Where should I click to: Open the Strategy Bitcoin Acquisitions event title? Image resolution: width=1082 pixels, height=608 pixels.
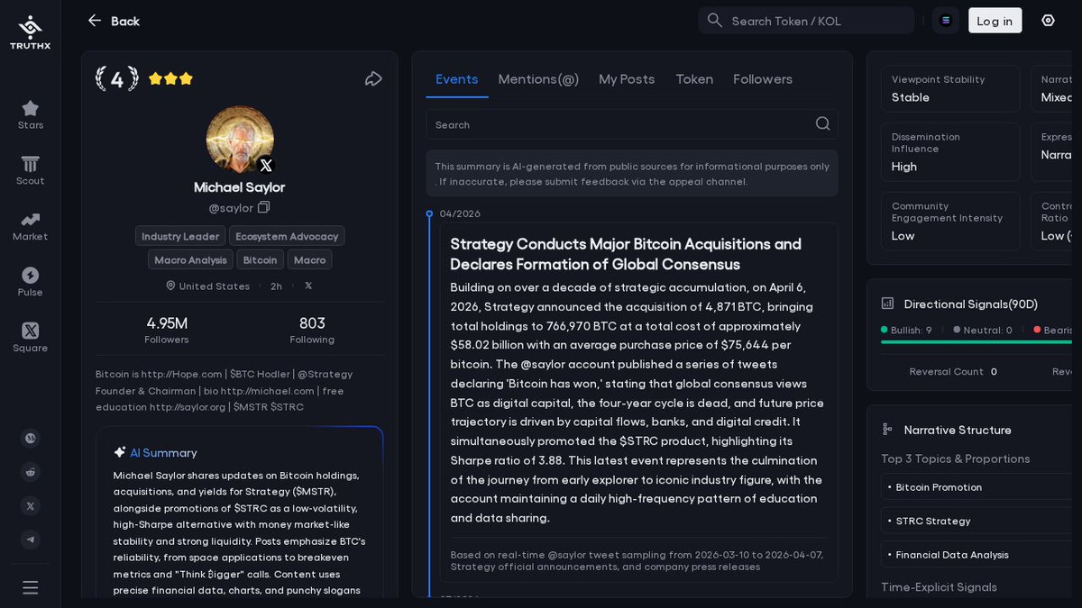click(x=626, y=254)
